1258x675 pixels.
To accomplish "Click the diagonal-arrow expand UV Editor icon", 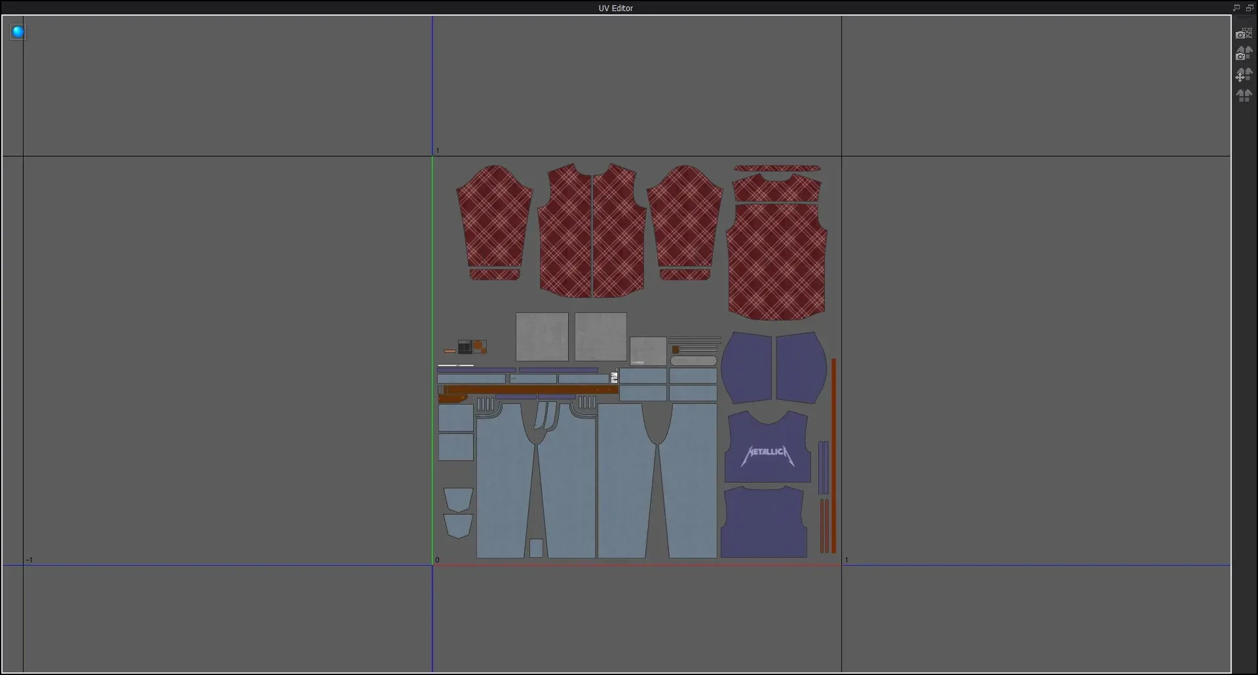I will [1236, 8].
